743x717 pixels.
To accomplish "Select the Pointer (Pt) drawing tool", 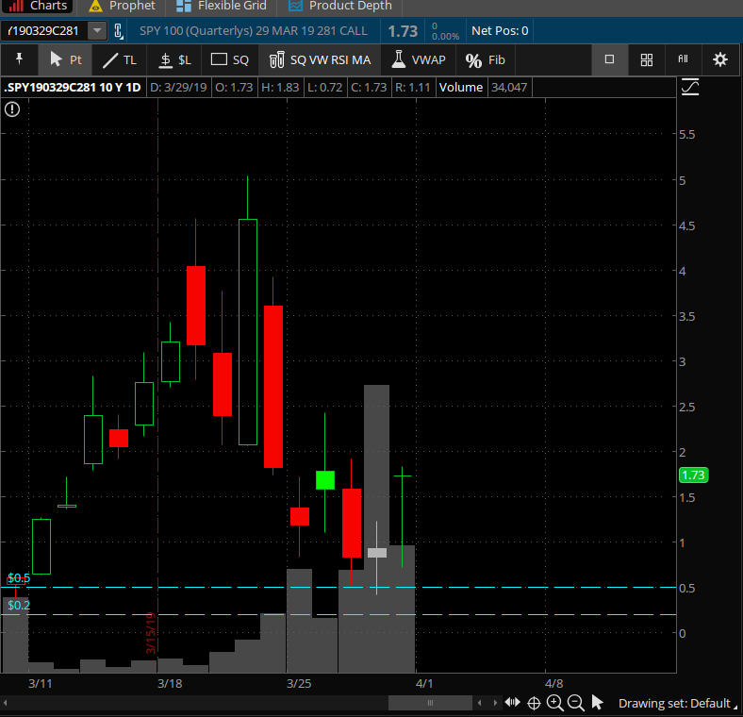I will point(65,59).
